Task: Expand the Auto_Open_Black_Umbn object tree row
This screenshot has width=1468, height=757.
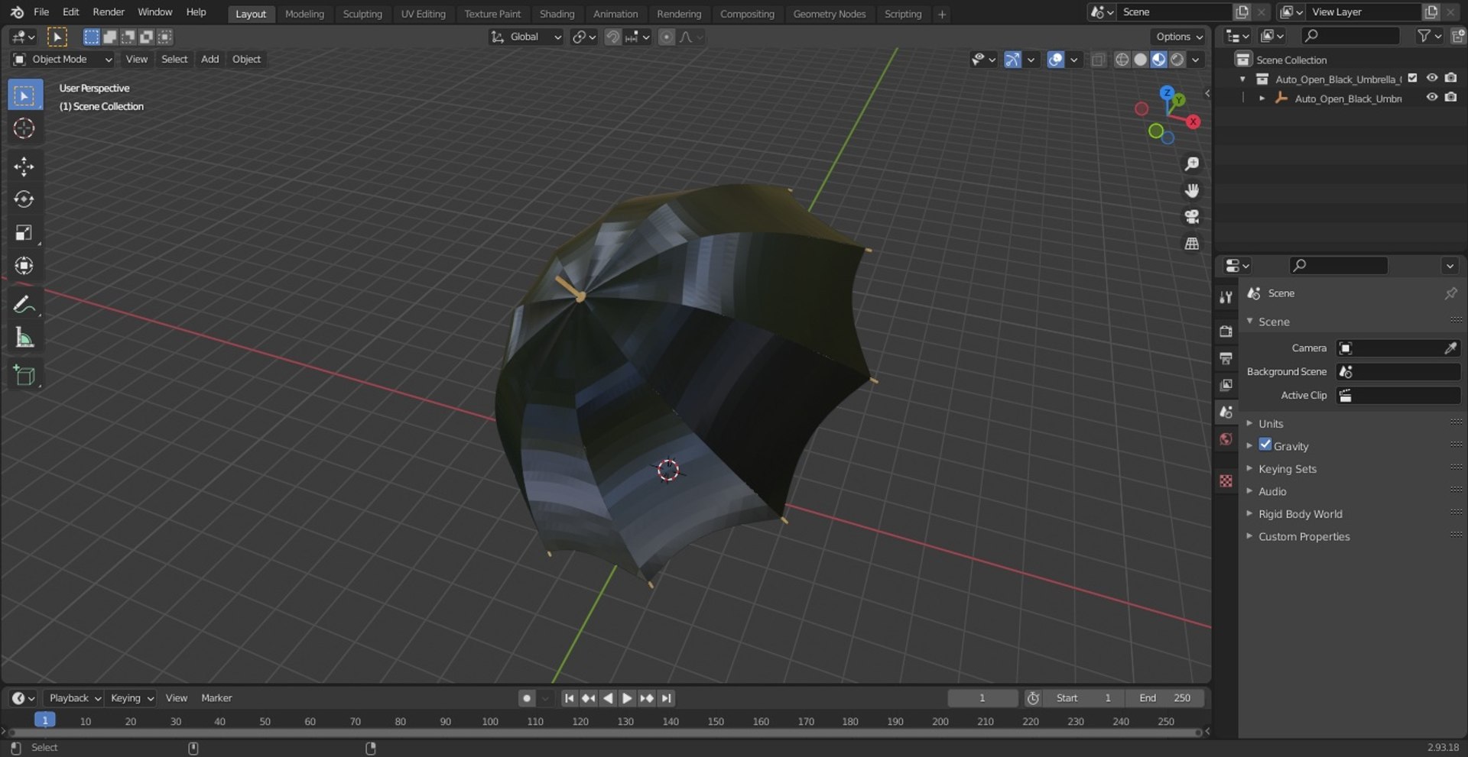Action: tap(1262, 99)
